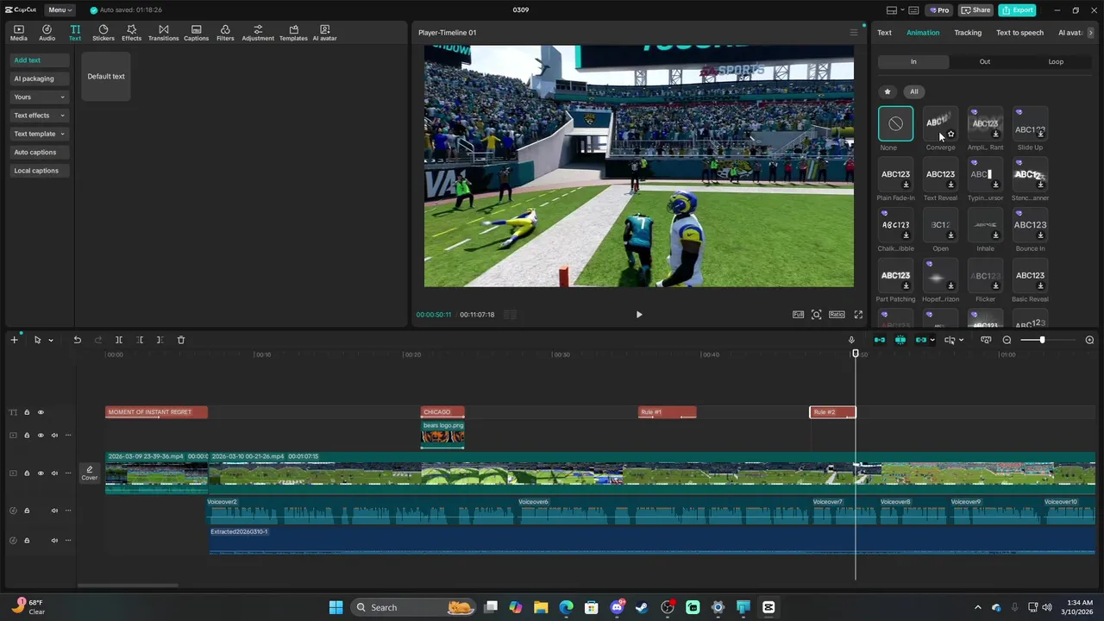
Task: Mute the main video track
Action: point(54,474)
